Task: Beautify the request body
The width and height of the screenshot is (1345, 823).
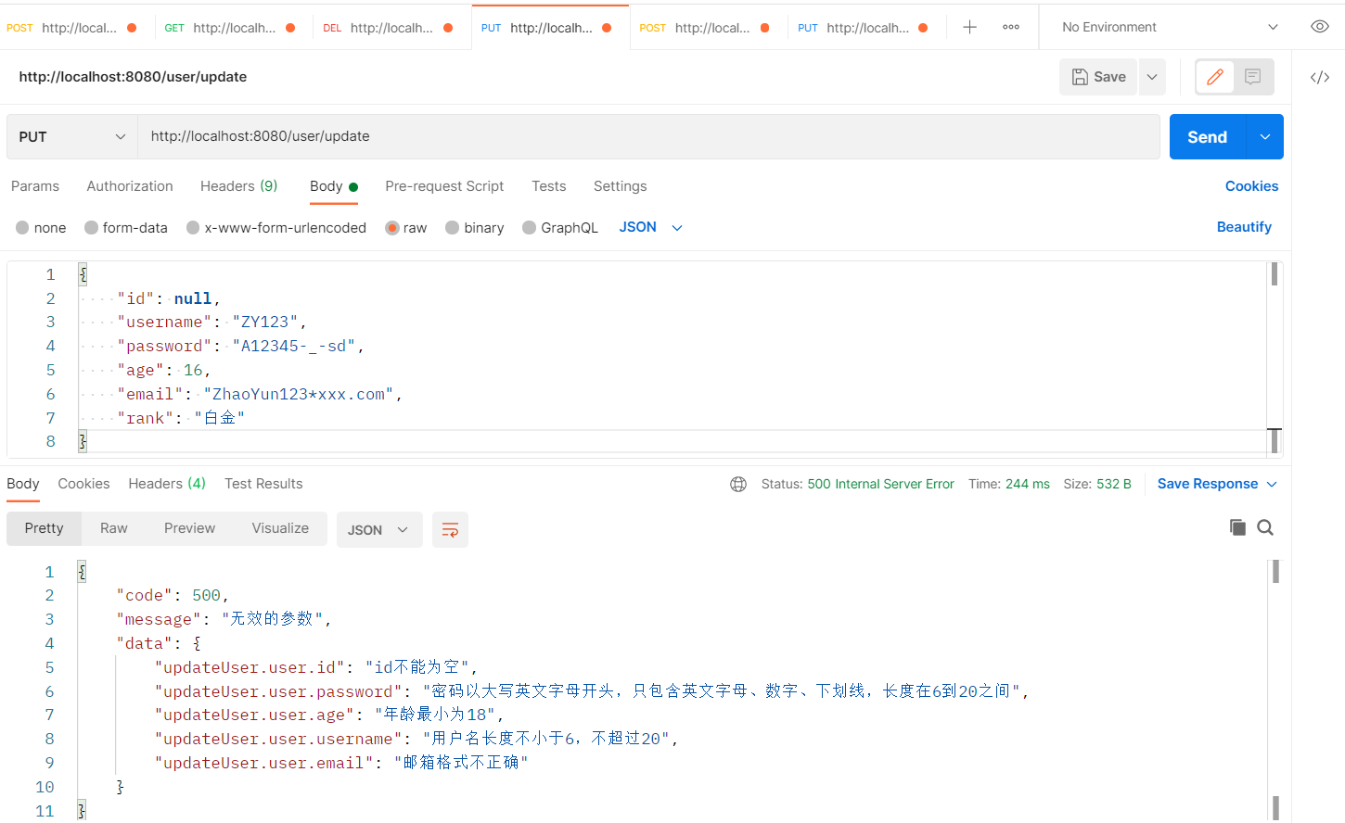Action: [x=1244, y=227]
